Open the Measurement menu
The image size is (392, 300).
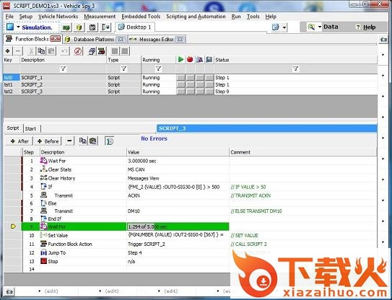100,17
